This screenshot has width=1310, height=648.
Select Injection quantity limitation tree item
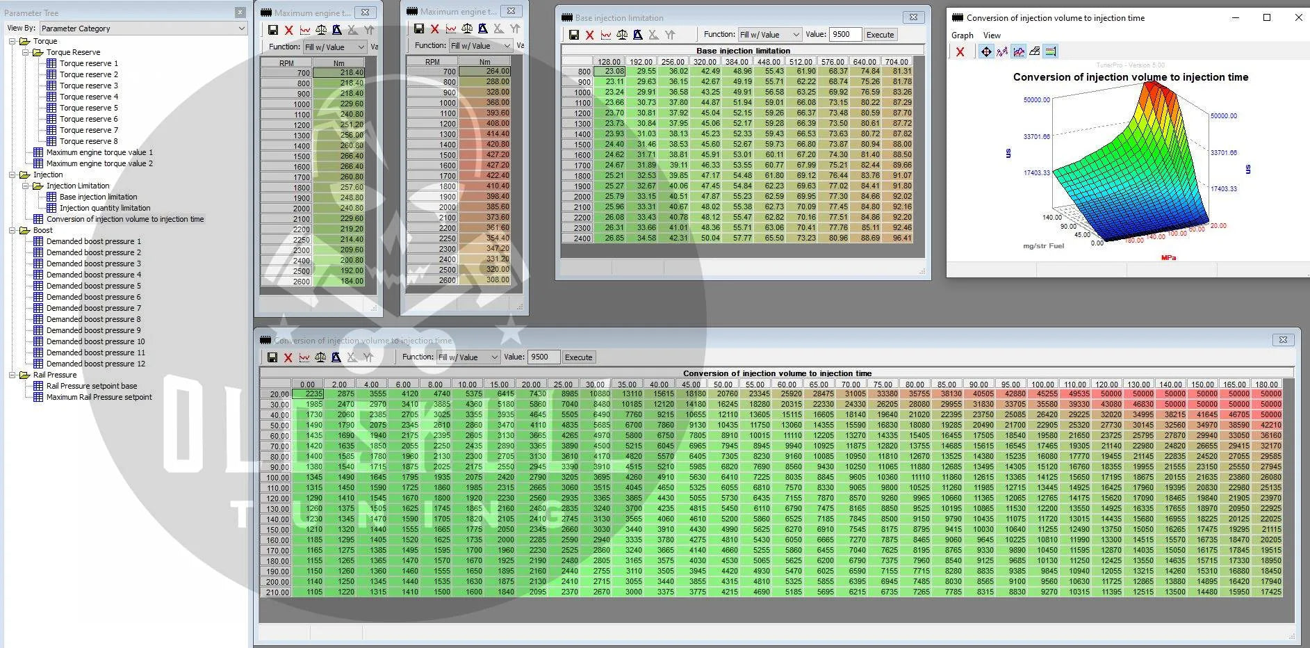pyautogui.click(x=104, y=208)
